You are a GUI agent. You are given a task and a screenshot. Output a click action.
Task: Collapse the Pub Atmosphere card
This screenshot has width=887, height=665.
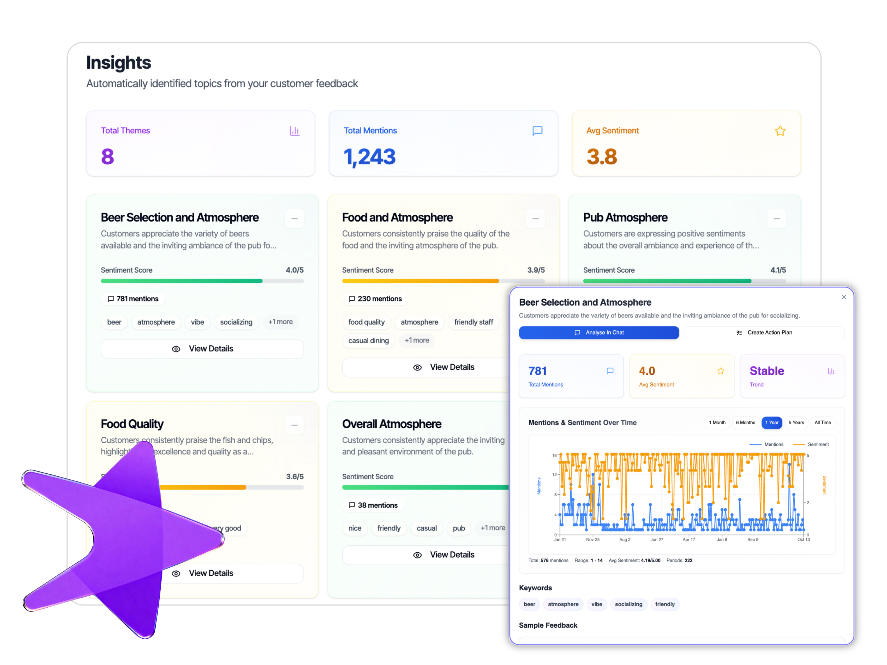tap(777, 219)
